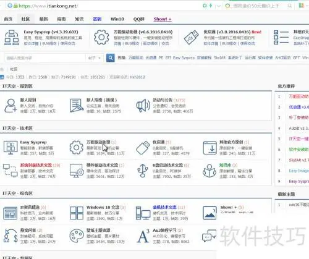This screenshot has width=309, height=259.
Task: Click the Easy Sysprep hot tag link
Action: tap(184, 58)
